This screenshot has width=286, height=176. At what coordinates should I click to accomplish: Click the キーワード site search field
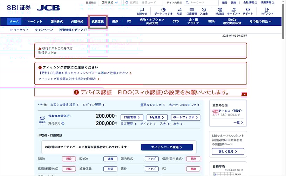(x=201, y=3)
